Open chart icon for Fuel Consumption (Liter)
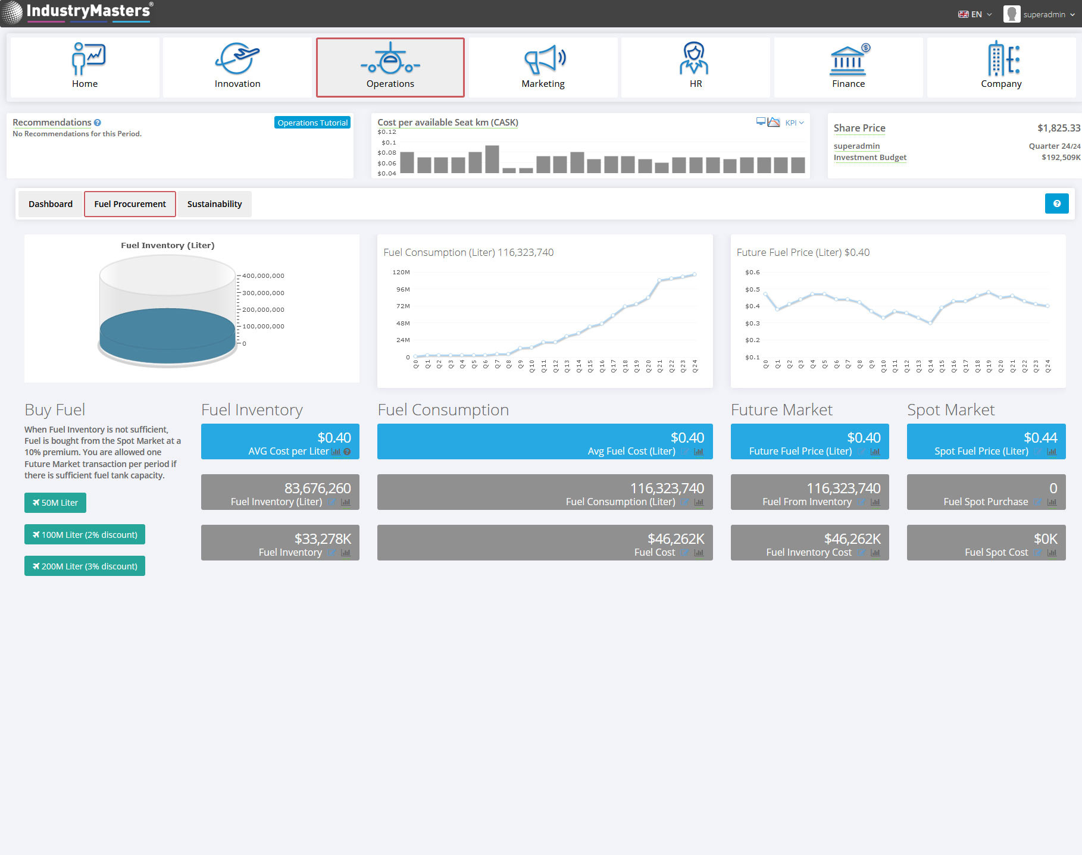 coord(699,502)
